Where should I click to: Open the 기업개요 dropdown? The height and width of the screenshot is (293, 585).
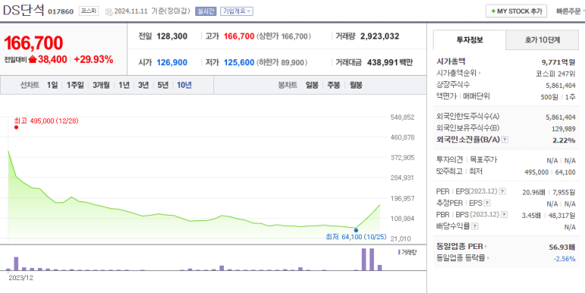pos(237,11)
